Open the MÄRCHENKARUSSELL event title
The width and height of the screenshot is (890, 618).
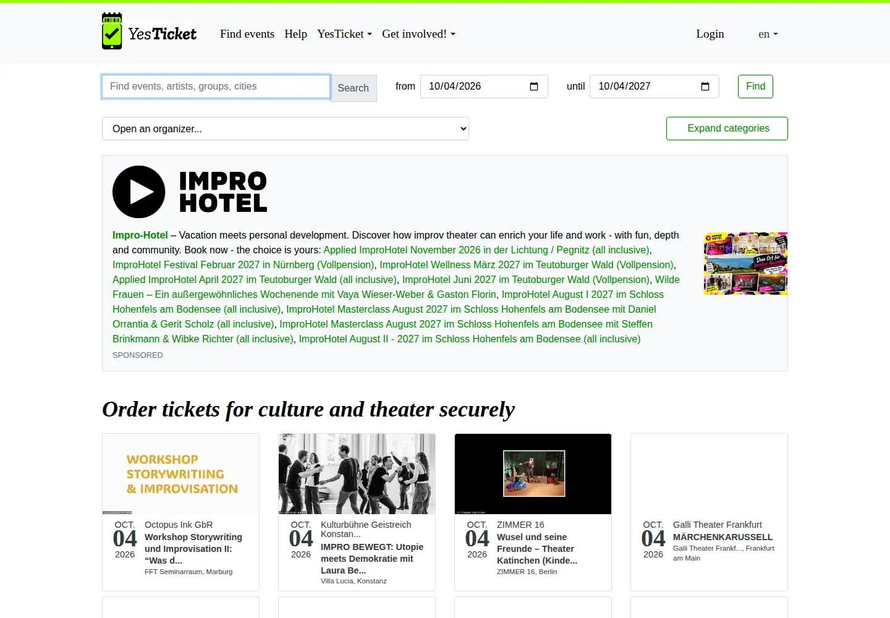coord(723,537)
